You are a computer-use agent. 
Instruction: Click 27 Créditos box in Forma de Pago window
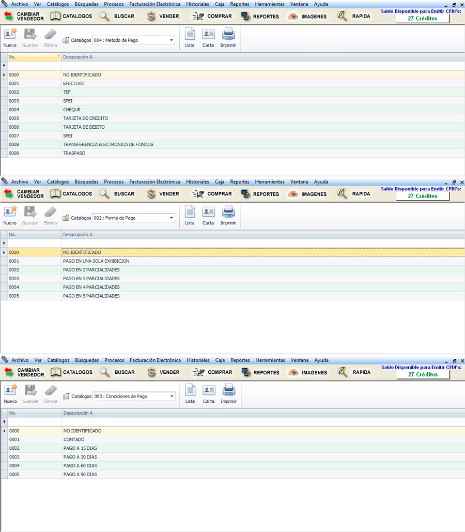pyautogui.click(x=423, y=196)
